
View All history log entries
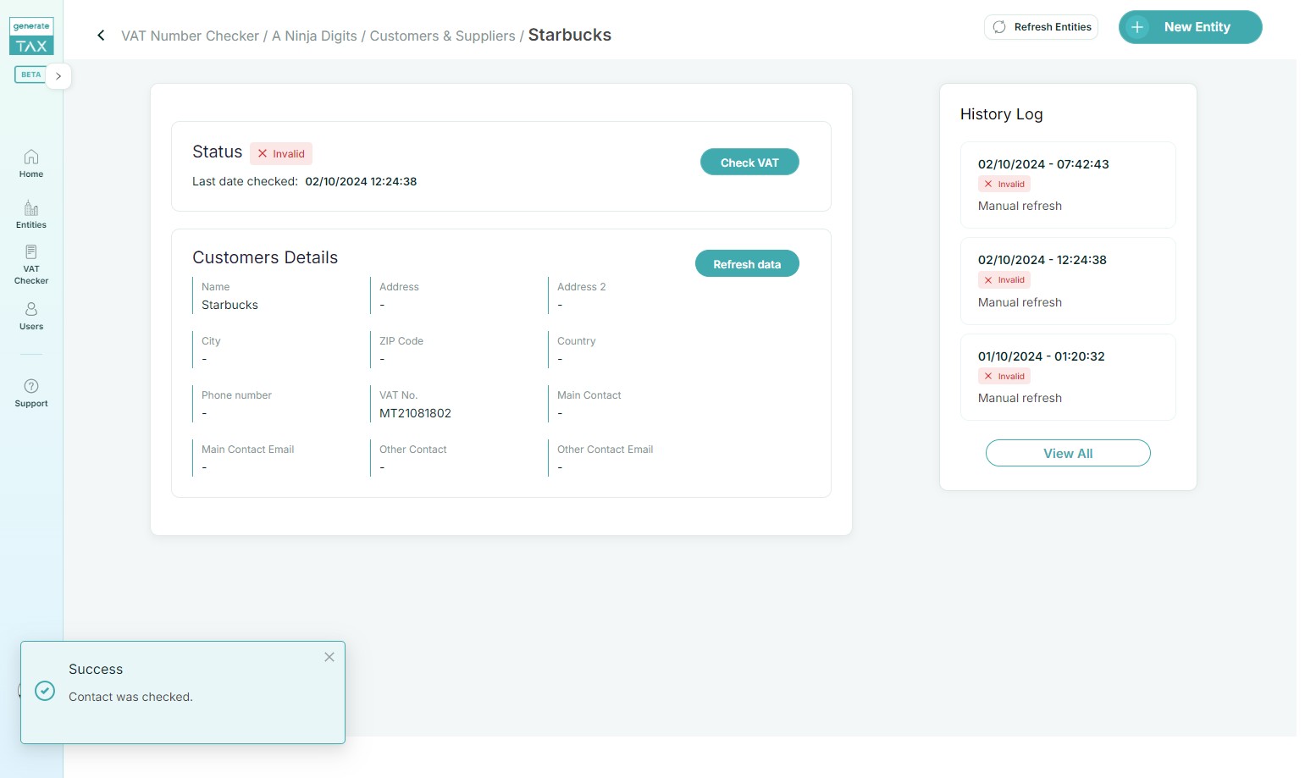pos(1068,453)
